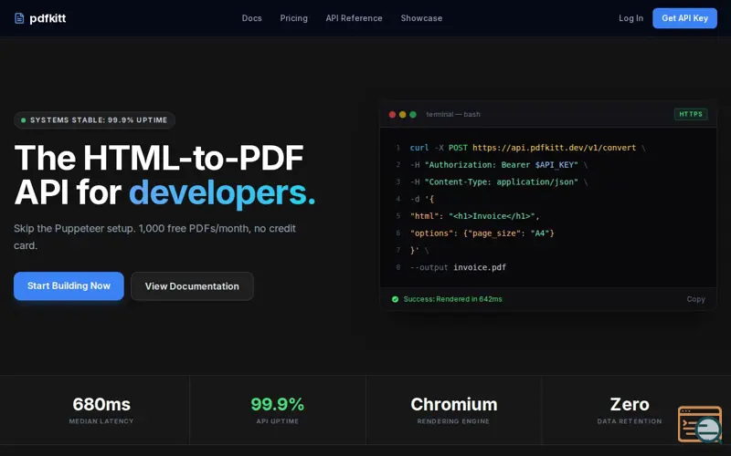Click the 680ms median latency stat

point(101,409)
